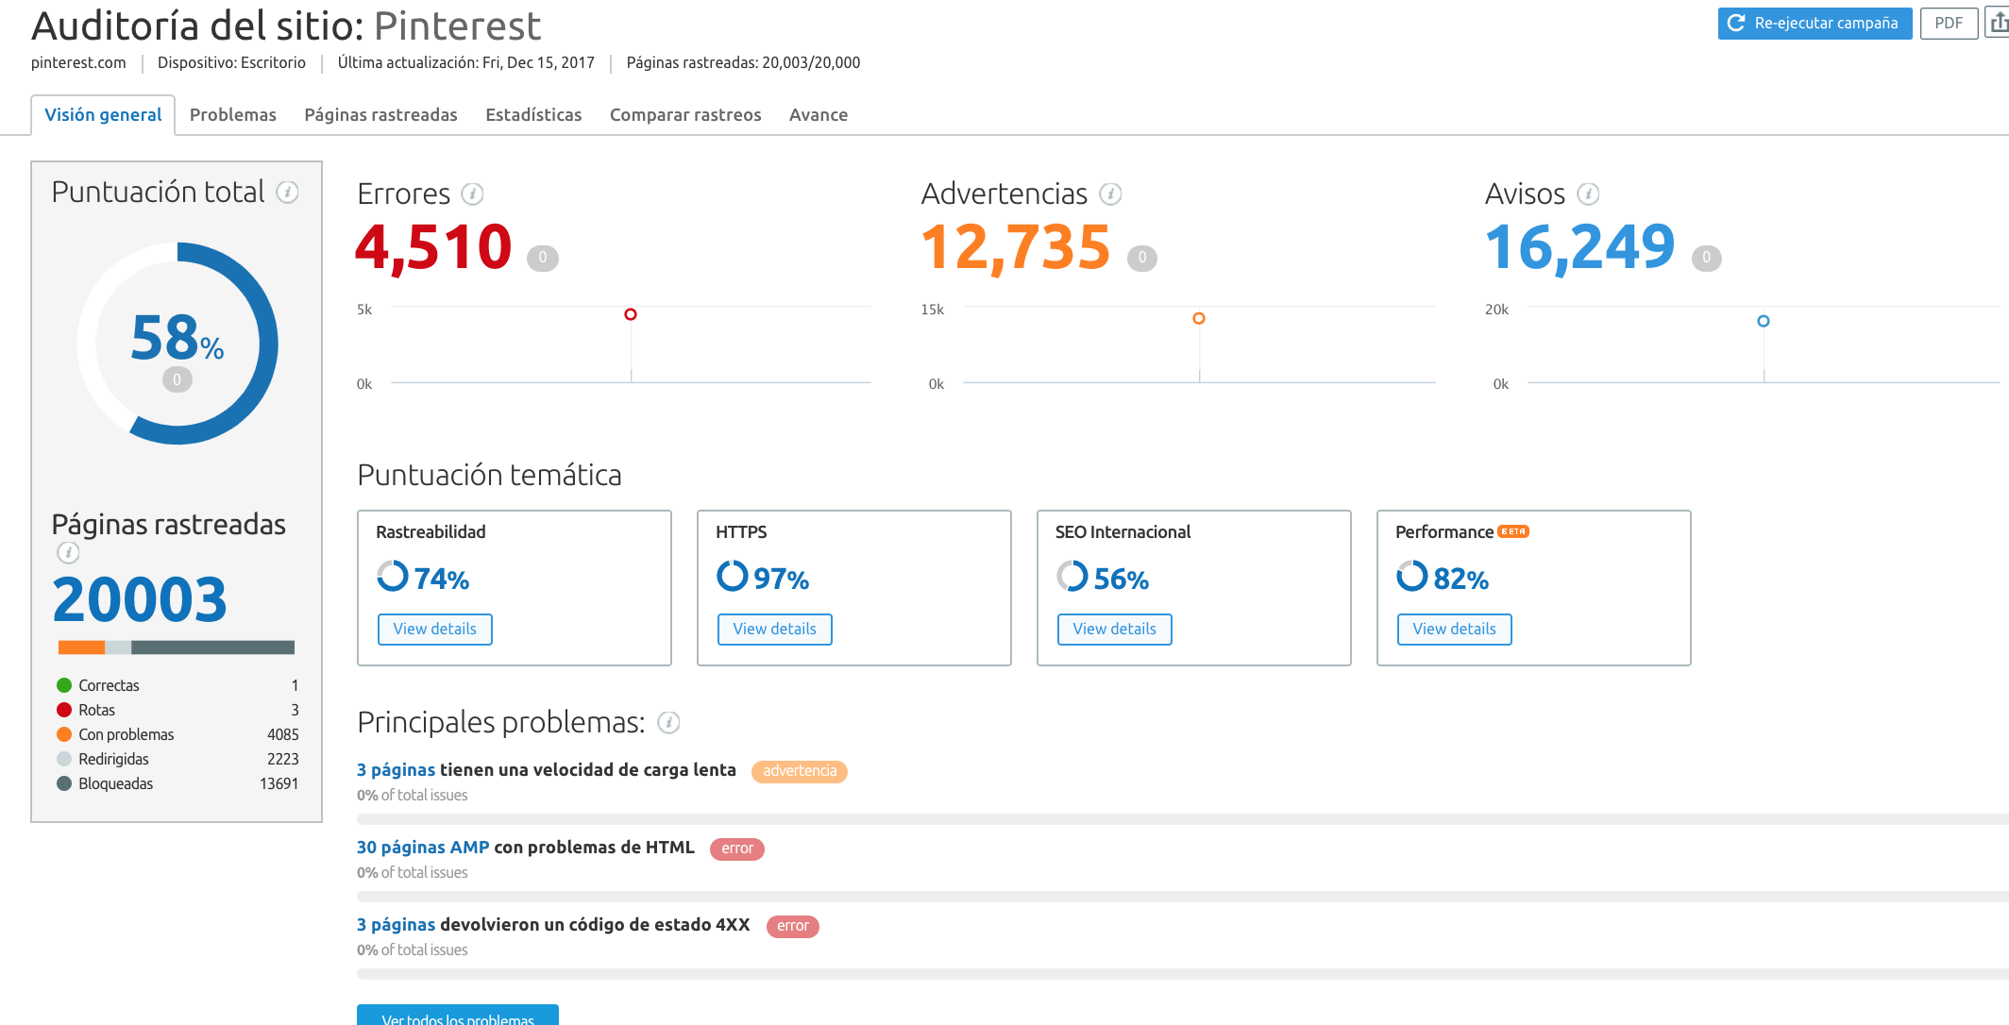Click the Advertencias info icon

point(1110,194)
